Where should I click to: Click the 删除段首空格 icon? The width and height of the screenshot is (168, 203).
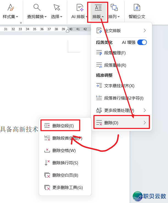click(x=47, y=138)
